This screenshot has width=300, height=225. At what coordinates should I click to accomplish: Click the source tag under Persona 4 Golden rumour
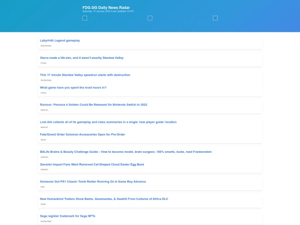[x=44, y=110]
